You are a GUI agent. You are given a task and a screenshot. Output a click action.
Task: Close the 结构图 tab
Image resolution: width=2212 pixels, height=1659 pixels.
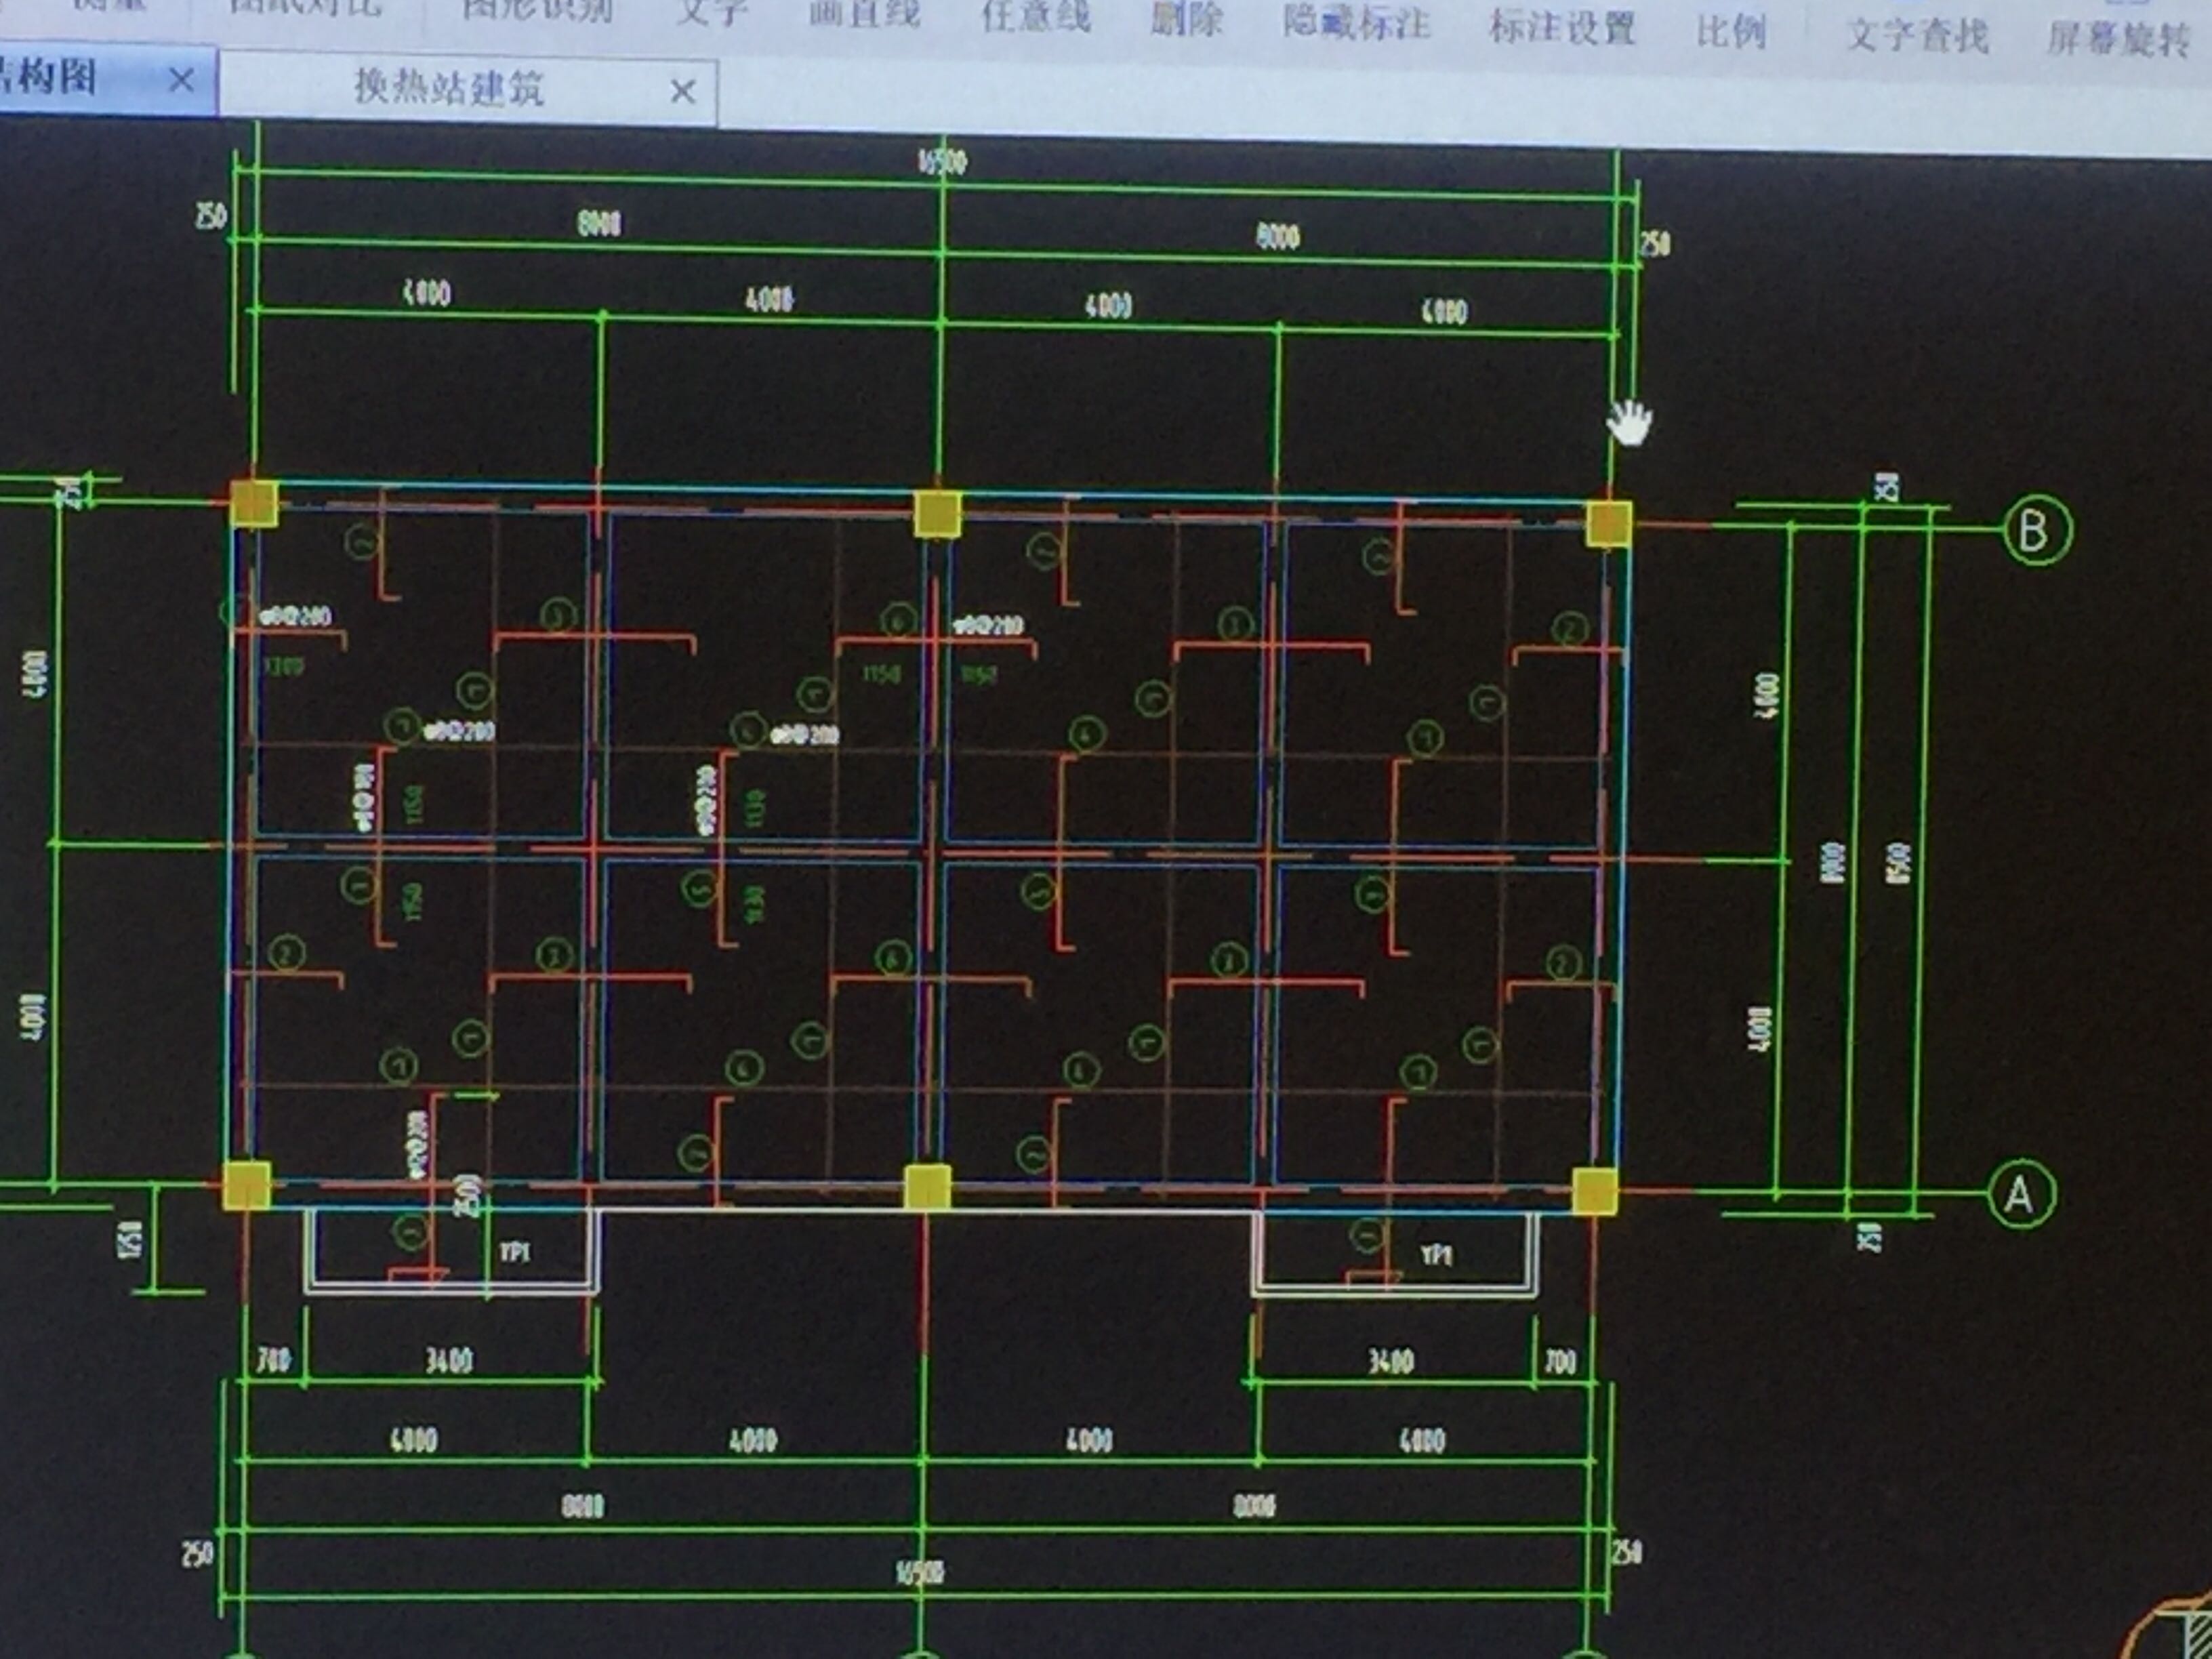coord(181,79)
